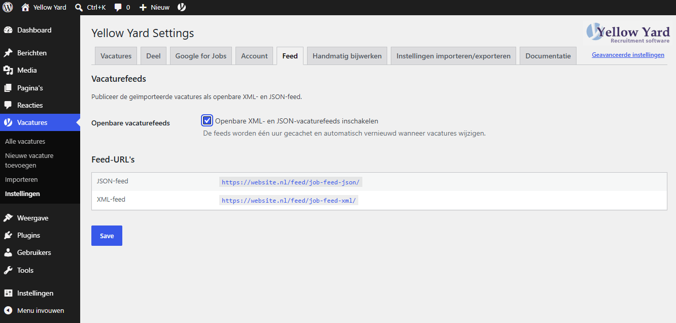Open the Media menu label
The height and width of the screenshot is (323, 676).
point(27,70)
